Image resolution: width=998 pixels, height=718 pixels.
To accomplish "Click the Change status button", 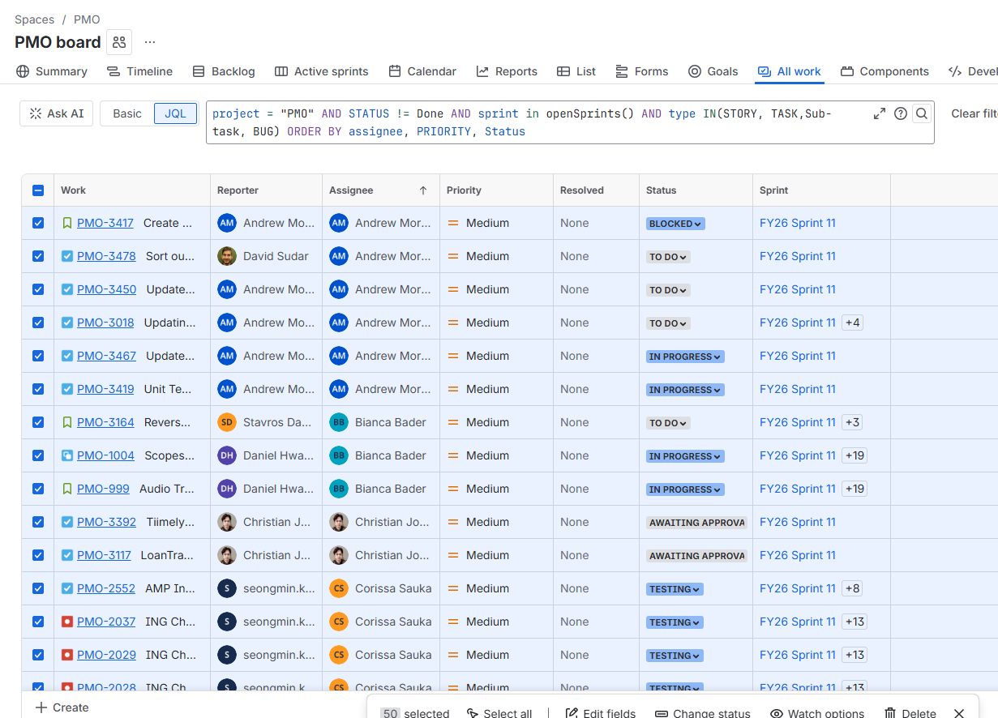I will click(x=702, y=713).
